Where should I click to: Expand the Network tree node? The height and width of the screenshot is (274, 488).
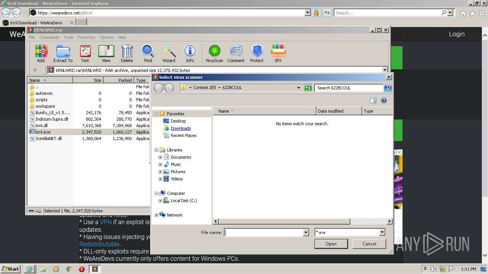(x=156, y=215)
